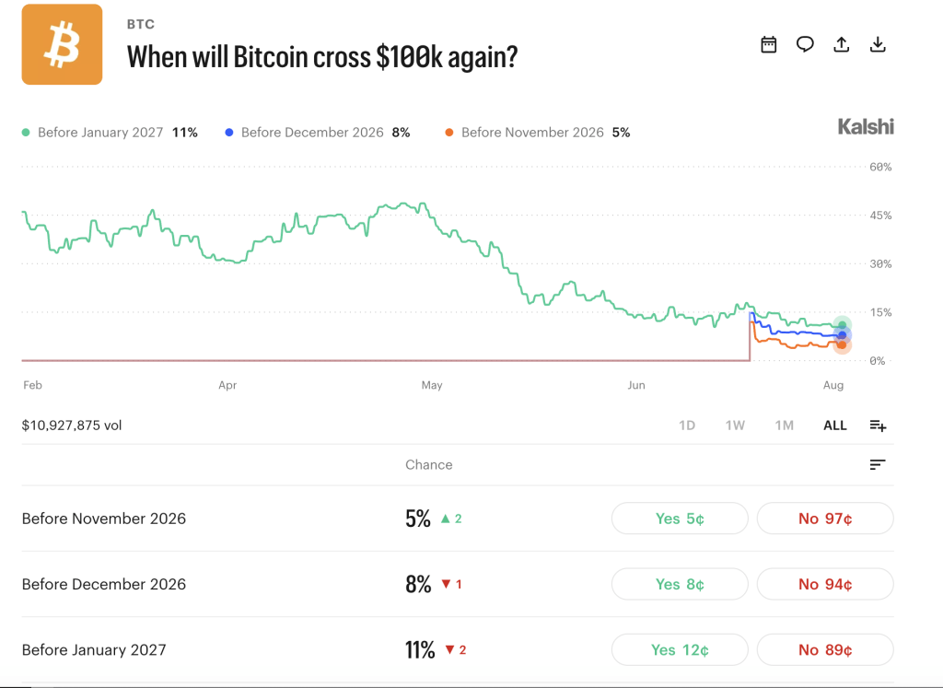
Task: Buy No 94¢ for Before December 2026
Action: click(x=825, y=584)
